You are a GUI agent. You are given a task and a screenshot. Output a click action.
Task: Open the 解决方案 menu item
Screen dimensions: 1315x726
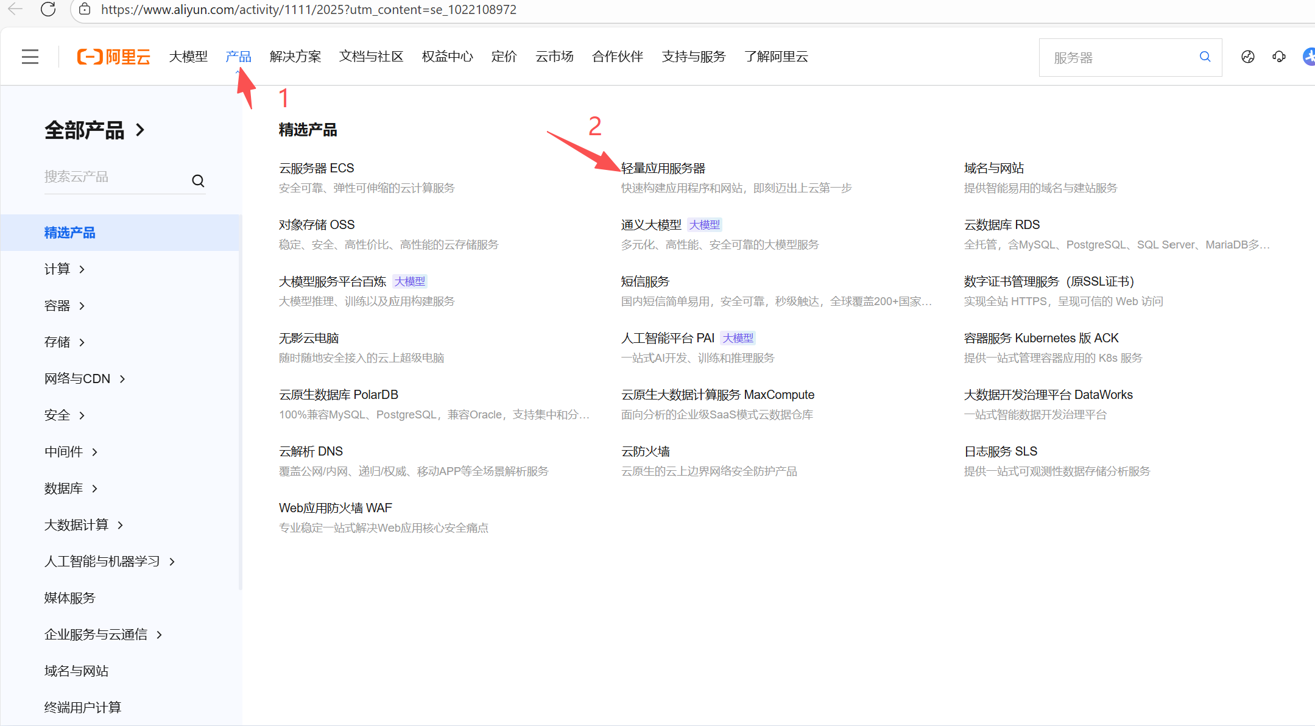(x=295, y=57)
